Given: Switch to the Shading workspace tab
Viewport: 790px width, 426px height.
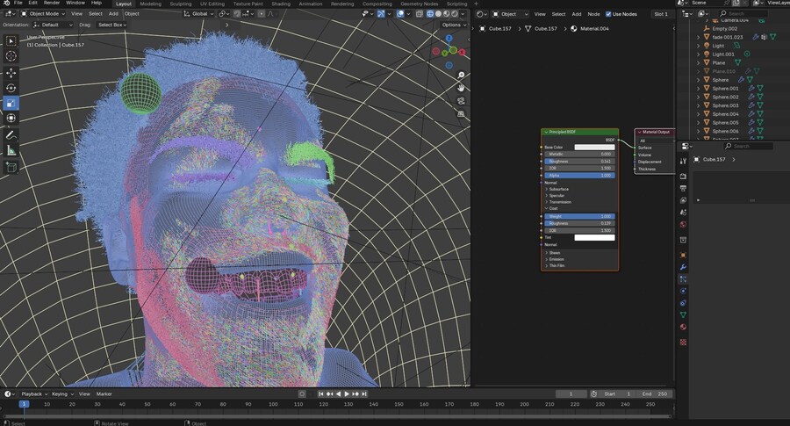Looking at the screenshot, I should 281,4.
